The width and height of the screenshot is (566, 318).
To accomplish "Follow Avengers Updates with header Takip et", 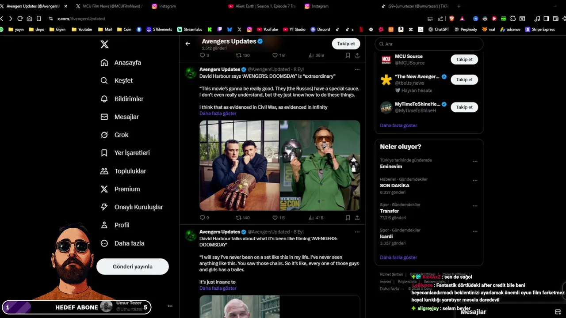I will tap(346, 44).
